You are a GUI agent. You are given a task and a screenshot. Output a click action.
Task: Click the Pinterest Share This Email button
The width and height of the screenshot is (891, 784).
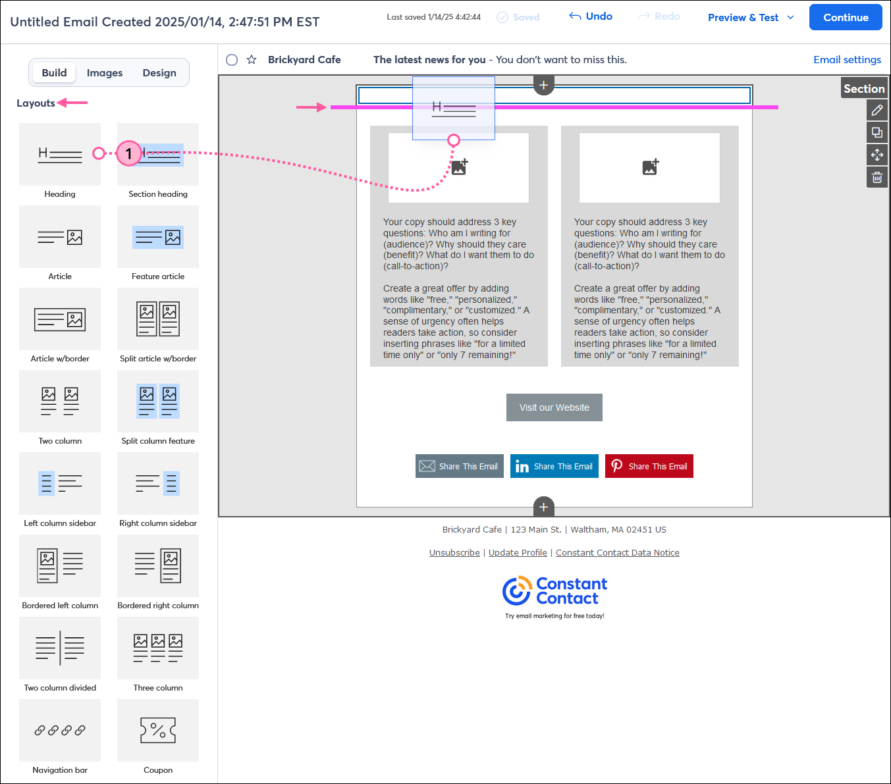point(649,466)
